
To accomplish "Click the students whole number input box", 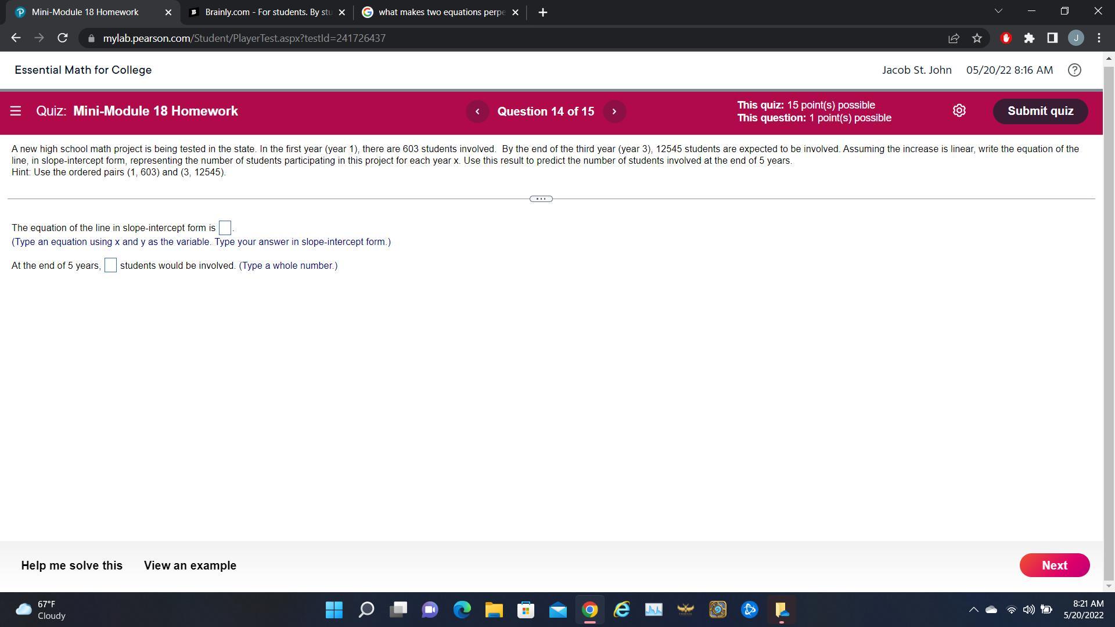I will [x=110, y=266].
